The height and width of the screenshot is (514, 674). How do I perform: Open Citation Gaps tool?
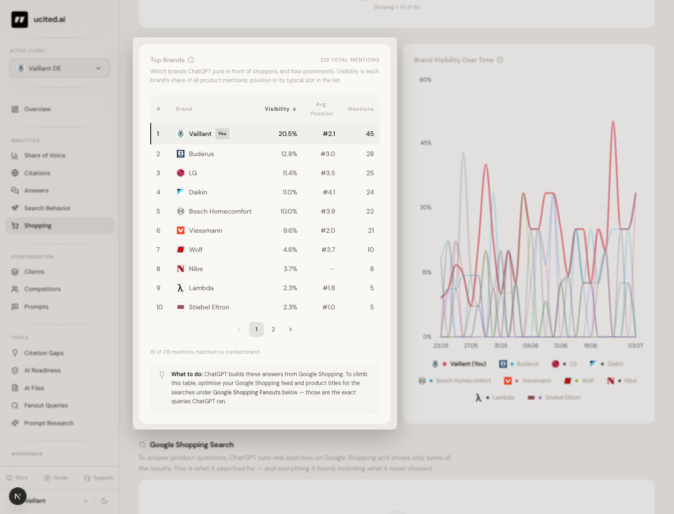[x=44, y=353]
